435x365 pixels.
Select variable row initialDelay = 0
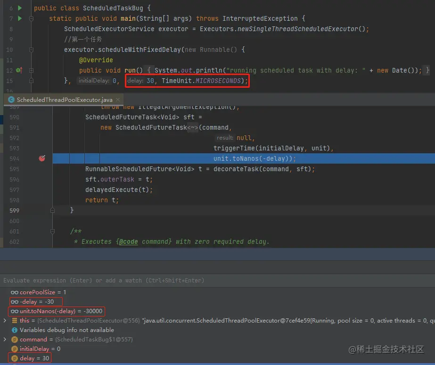[x=218, y=349]
